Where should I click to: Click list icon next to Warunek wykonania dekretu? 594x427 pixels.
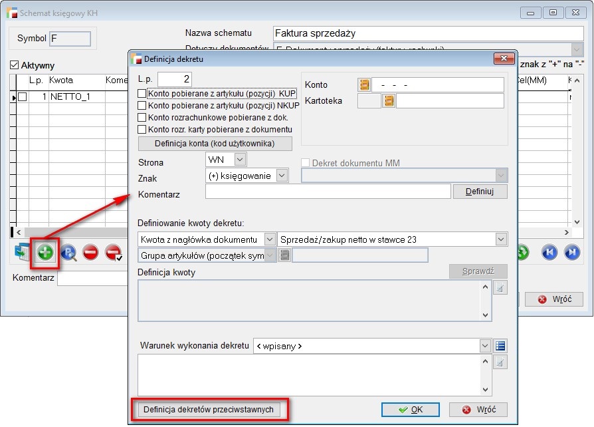tap(501, 346)
